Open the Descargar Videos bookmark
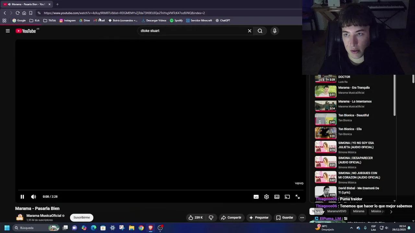415x233 pixels. [154, 20]
